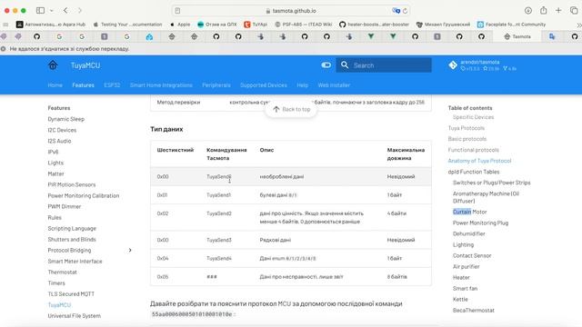
Task: Jump to BecaThermostat section
Action: (473, 310)
